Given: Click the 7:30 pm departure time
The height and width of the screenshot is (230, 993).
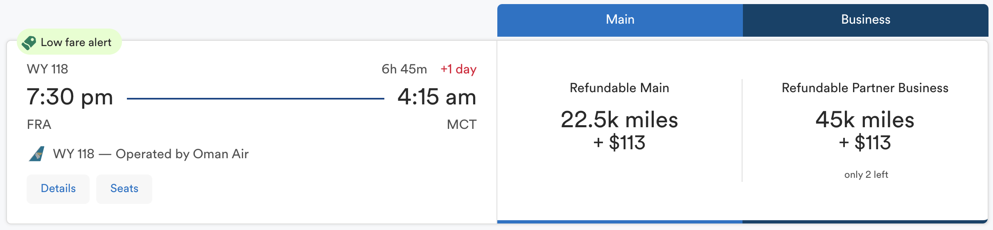Looking at the screenshot, I should pos(70,97).
